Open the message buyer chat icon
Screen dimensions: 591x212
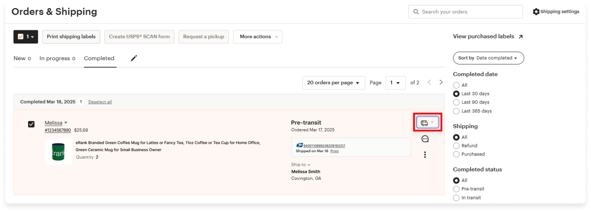pyautogui.click(x=425, y=139)
